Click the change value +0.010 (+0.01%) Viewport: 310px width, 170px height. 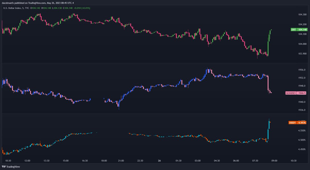(x=82, y=8)
